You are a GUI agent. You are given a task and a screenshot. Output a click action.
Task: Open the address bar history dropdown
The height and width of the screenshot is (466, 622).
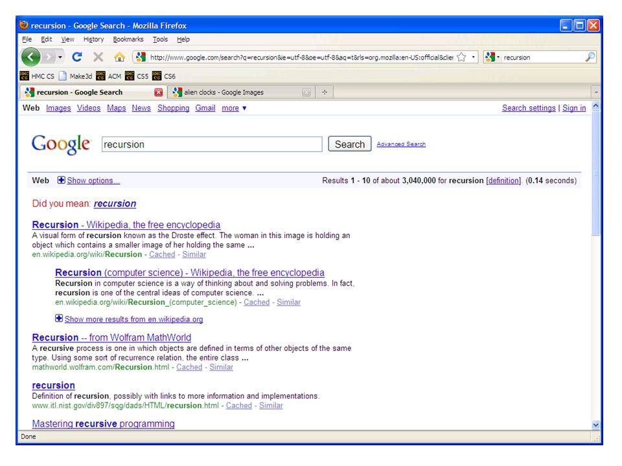[473, 57]
